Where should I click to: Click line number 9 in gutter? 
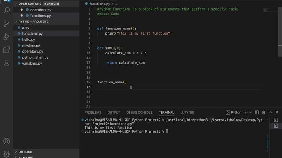89,48
